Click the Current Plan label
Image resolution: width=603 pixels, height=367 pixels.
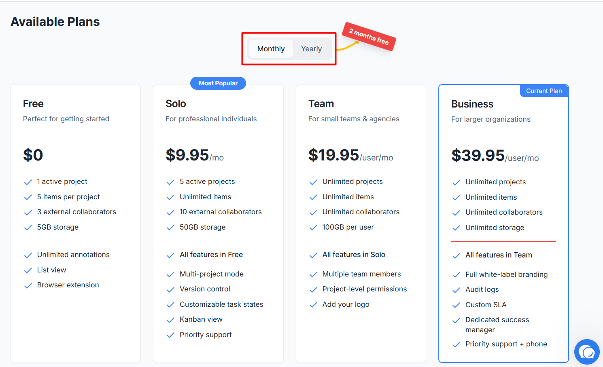tap(544, 91)
